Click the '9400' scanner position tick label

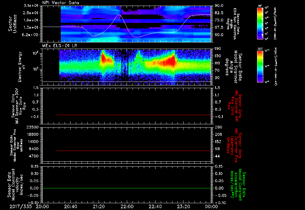click(34, 149)
